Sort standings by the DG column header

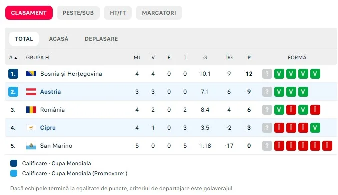point(229,57)
